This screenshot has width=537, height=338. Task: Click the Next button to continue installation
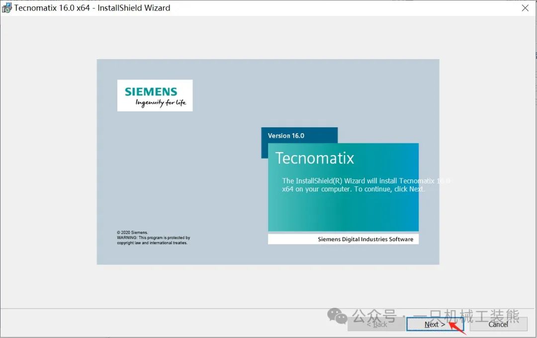435,324
